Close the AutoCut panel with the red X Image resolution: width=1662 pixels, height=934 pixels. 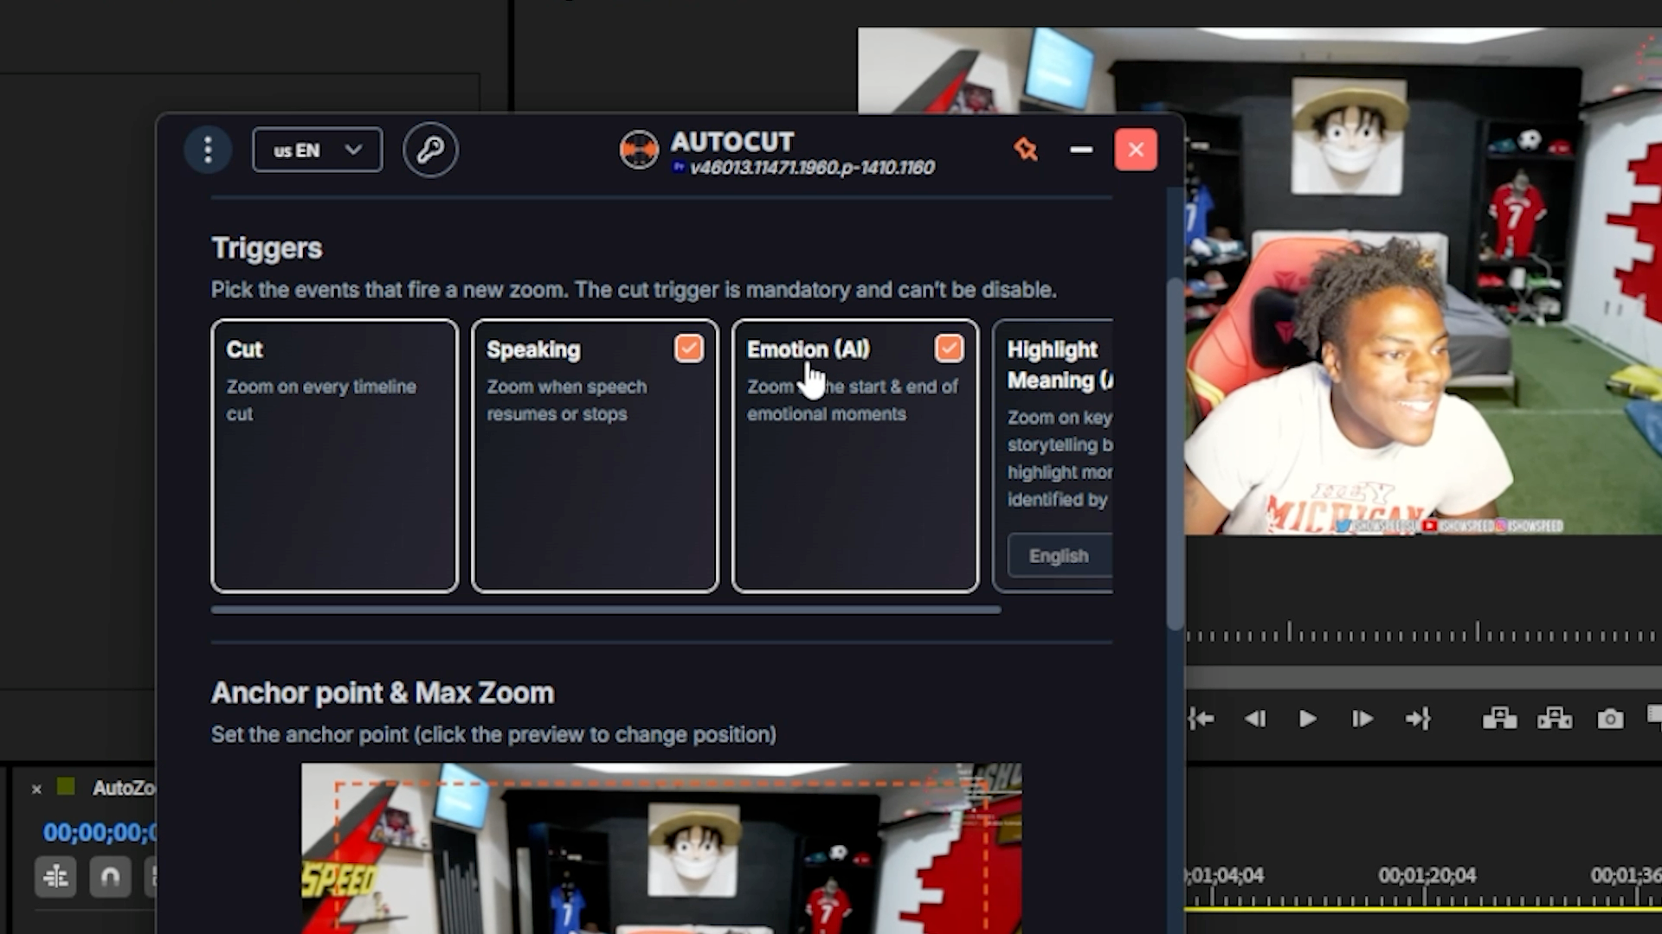click(x=1136, y=150)
